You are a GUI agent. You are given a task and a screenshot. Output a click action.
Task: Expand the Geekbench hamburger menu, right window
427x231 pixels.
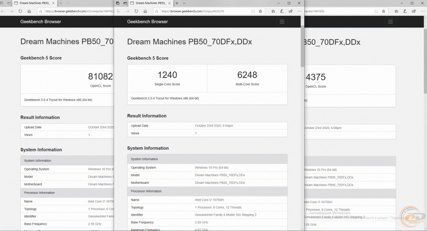(390, 22)
